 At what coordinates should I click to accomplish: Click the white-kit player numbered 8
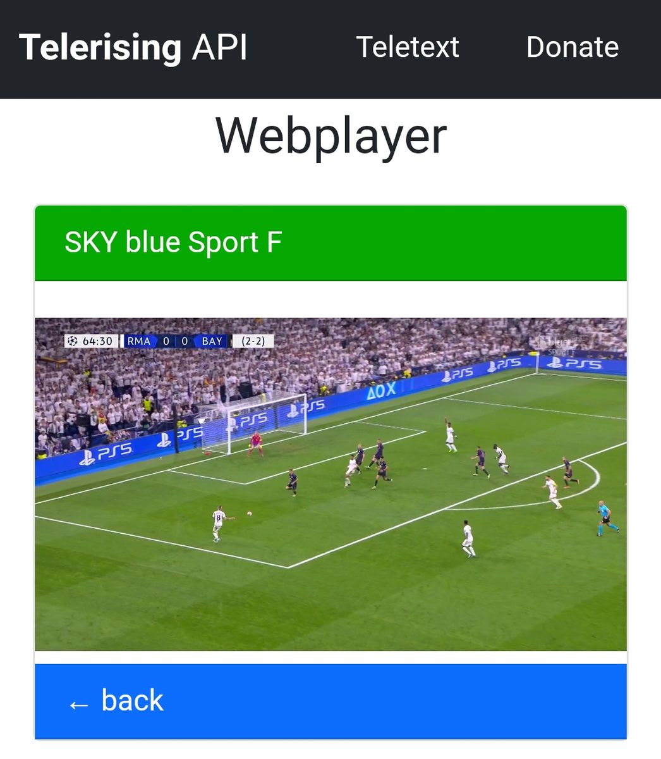[x=219, y=522]
